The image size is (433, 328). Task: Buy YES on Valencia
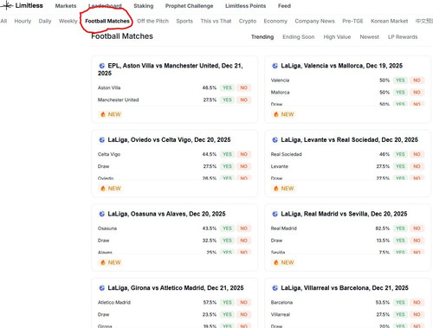(x=400, y=80)
